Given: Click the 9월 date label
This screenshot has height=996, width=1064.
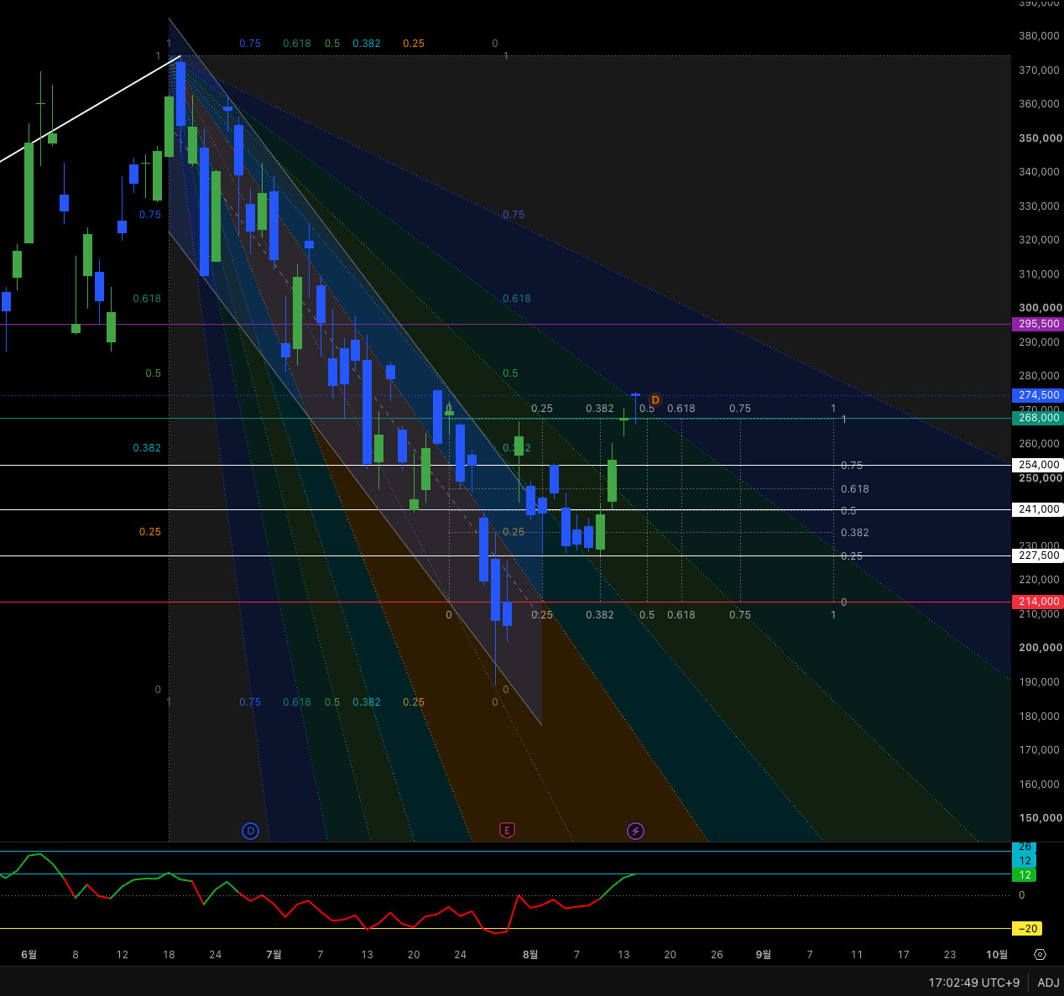Looking at the screenshot, I should [x=764, y=954].
